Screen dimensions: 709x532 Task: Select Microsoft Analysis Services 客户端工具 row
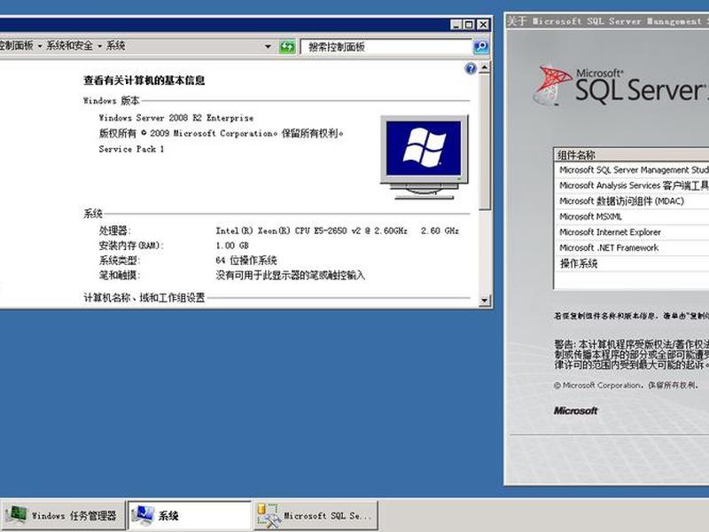632,185
